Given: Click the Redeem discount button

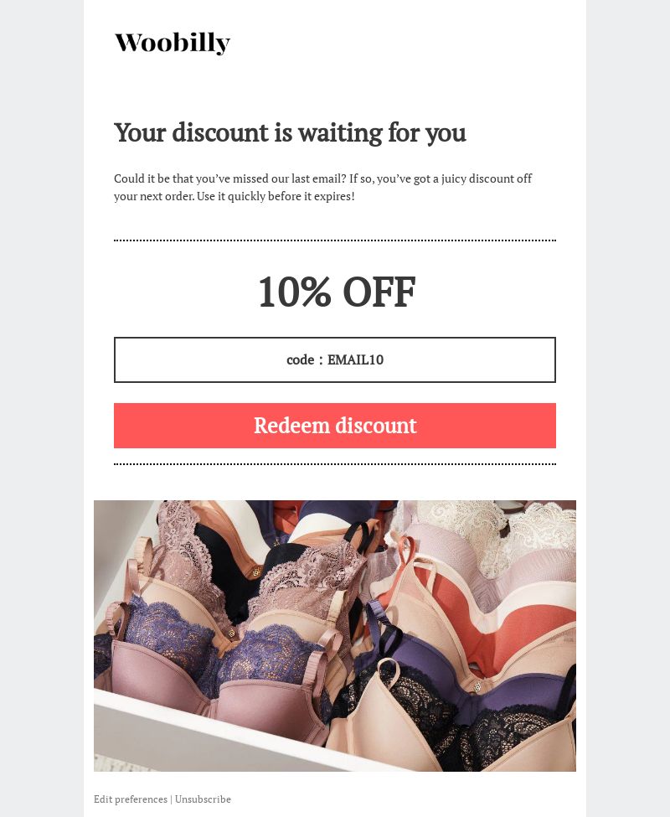Looking at the screenshot, I should tap(335, 425).
